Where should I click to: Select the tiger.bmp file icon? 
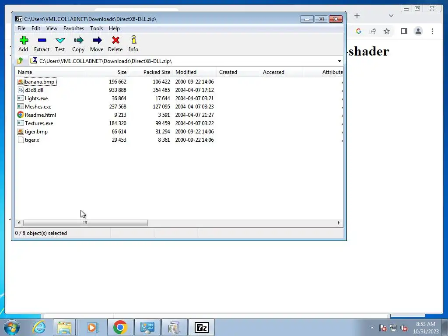pyautogui.click(x=20, y=131)
